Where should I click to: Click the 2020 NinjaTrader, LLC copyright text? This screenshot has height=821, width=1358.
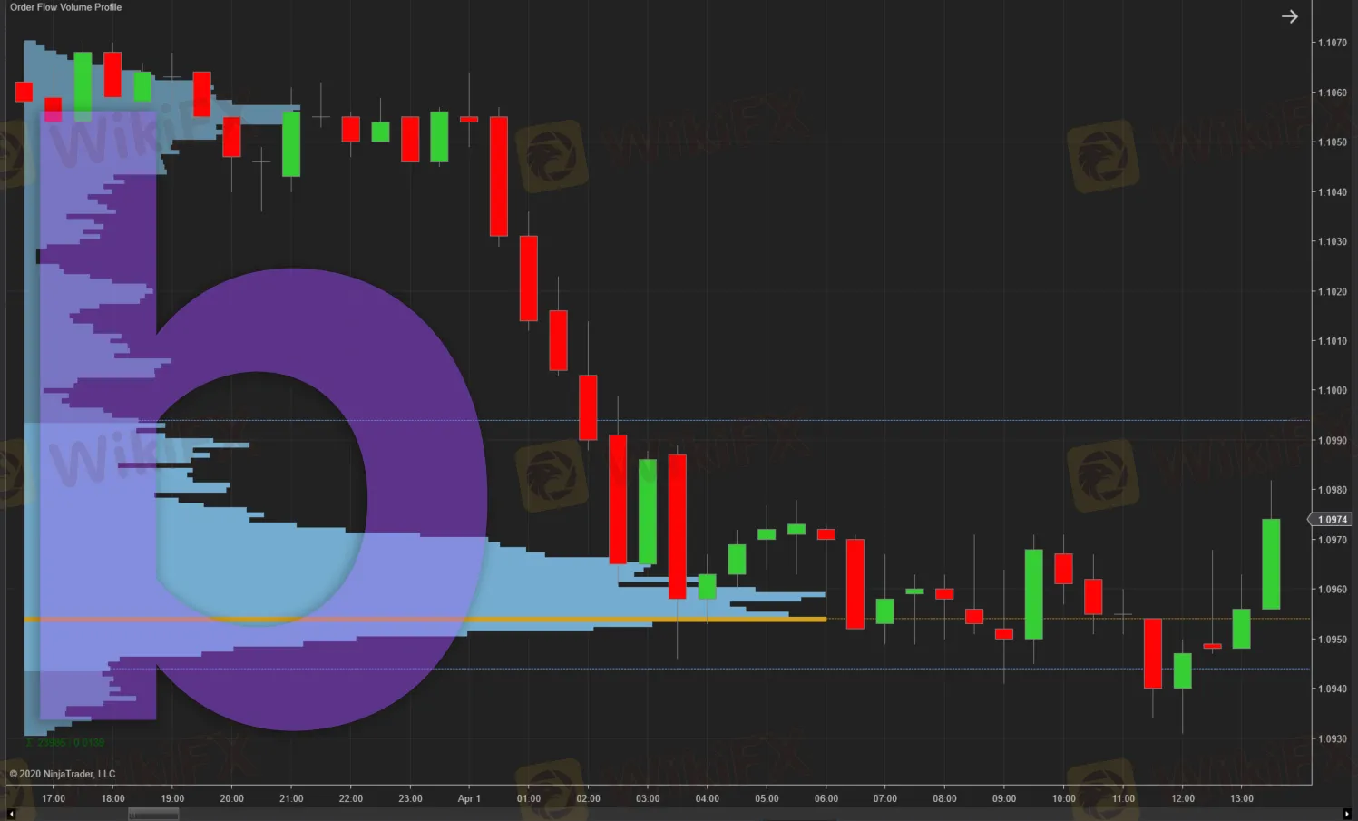coord(63,774)
